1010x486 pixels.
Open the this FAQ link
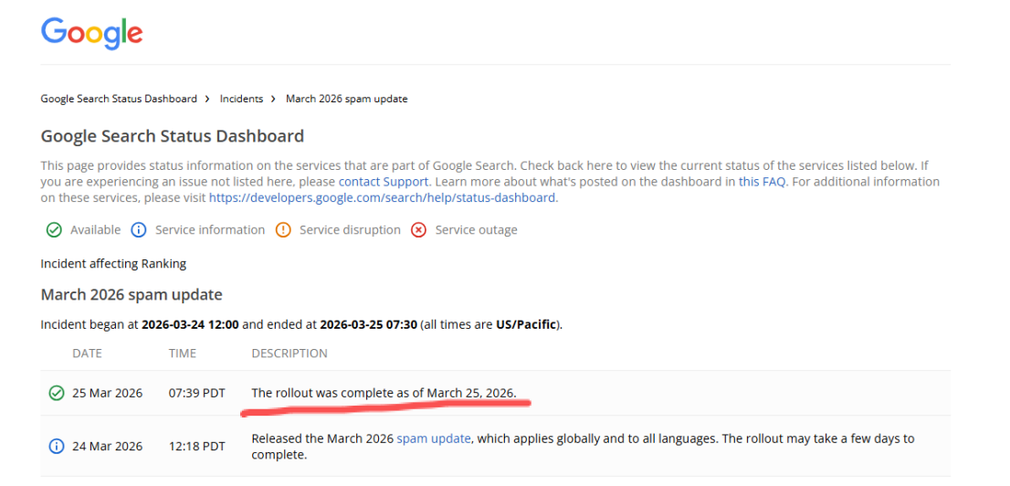pos(762,182)
